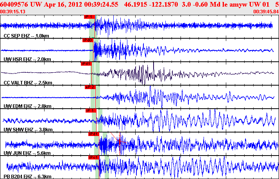Click the UW EDM EHZ -- 2.8km channel label
279x179 pixels.
point(27,106)
